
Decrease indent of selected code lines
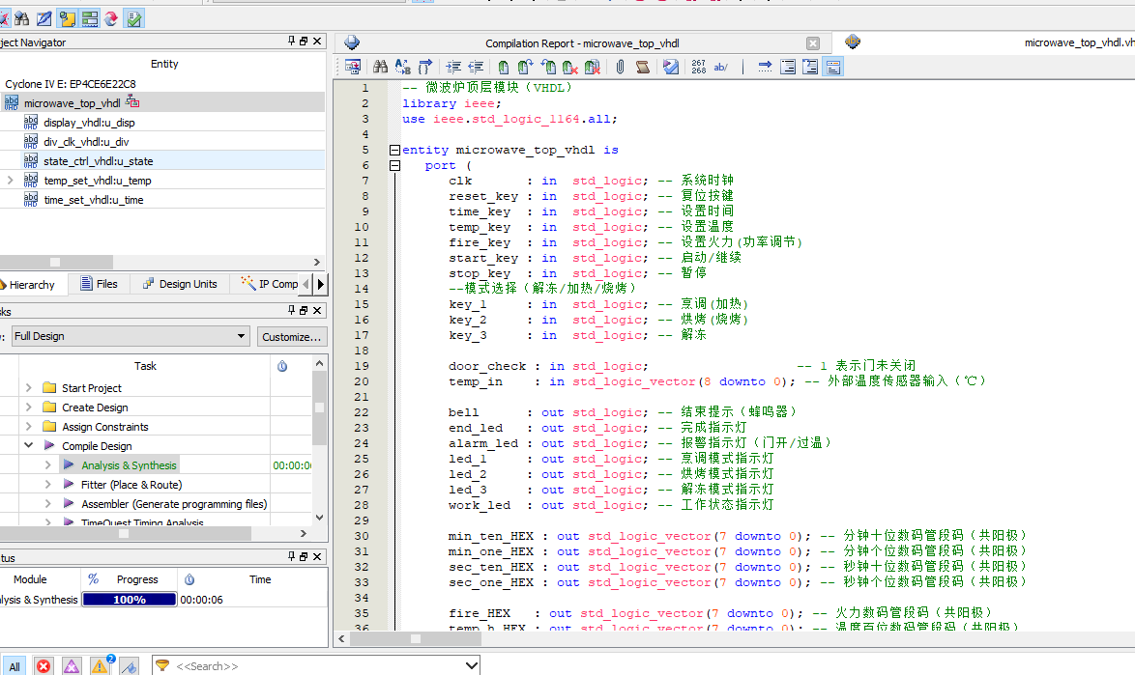click(476, 68)
